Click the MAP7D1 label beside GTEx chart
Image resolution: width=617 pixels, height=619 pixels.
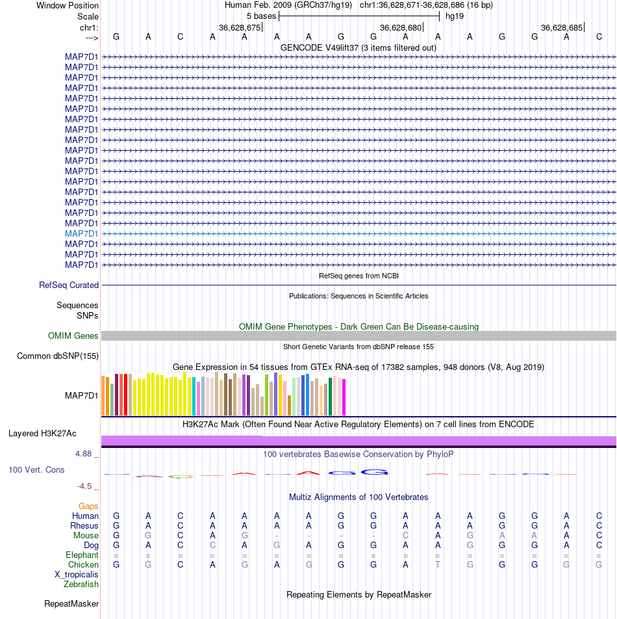(x=82, y=395)
